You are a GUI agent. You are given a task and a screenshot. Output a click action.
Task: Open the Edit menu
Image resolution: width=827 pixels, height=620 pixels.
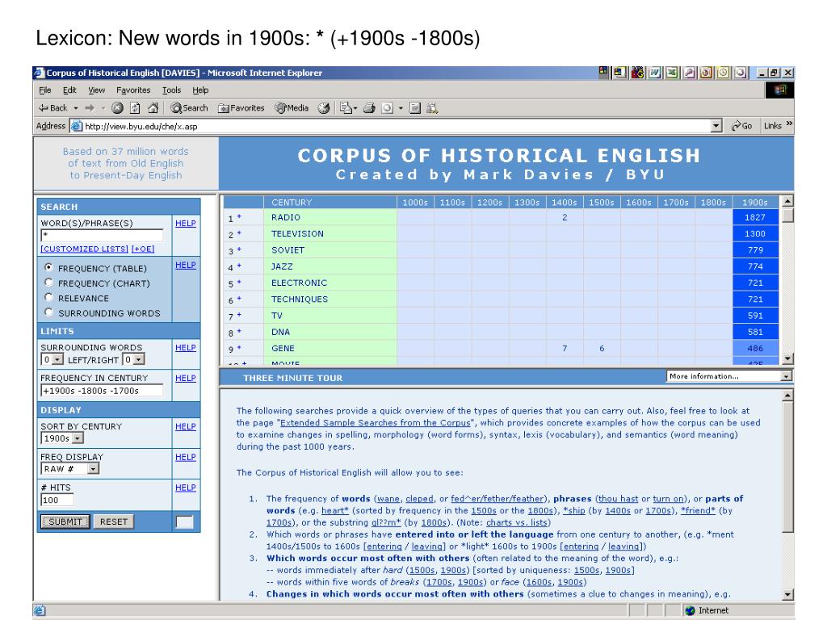(x=69, y=90)
